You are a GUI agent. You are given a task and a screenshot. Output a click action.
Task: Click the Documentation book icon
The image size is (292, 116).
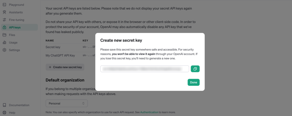[4, 105]
